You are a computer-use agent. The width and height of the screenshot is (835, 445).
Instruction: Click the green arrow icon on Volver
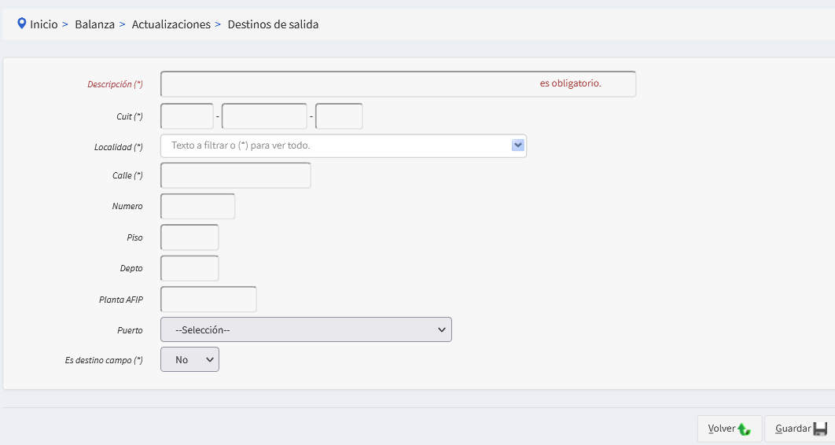point(745,429)
